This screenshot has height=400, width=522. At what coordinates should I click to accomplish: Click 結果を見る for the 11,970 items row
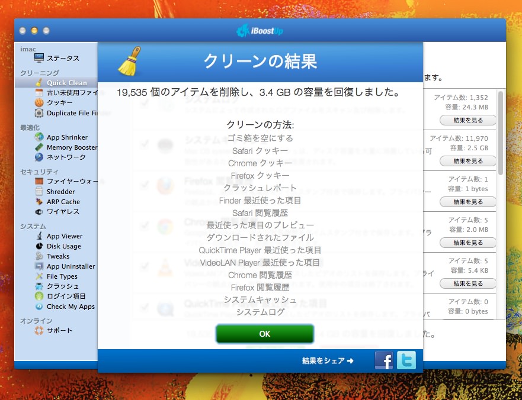(x=467, y=161)
